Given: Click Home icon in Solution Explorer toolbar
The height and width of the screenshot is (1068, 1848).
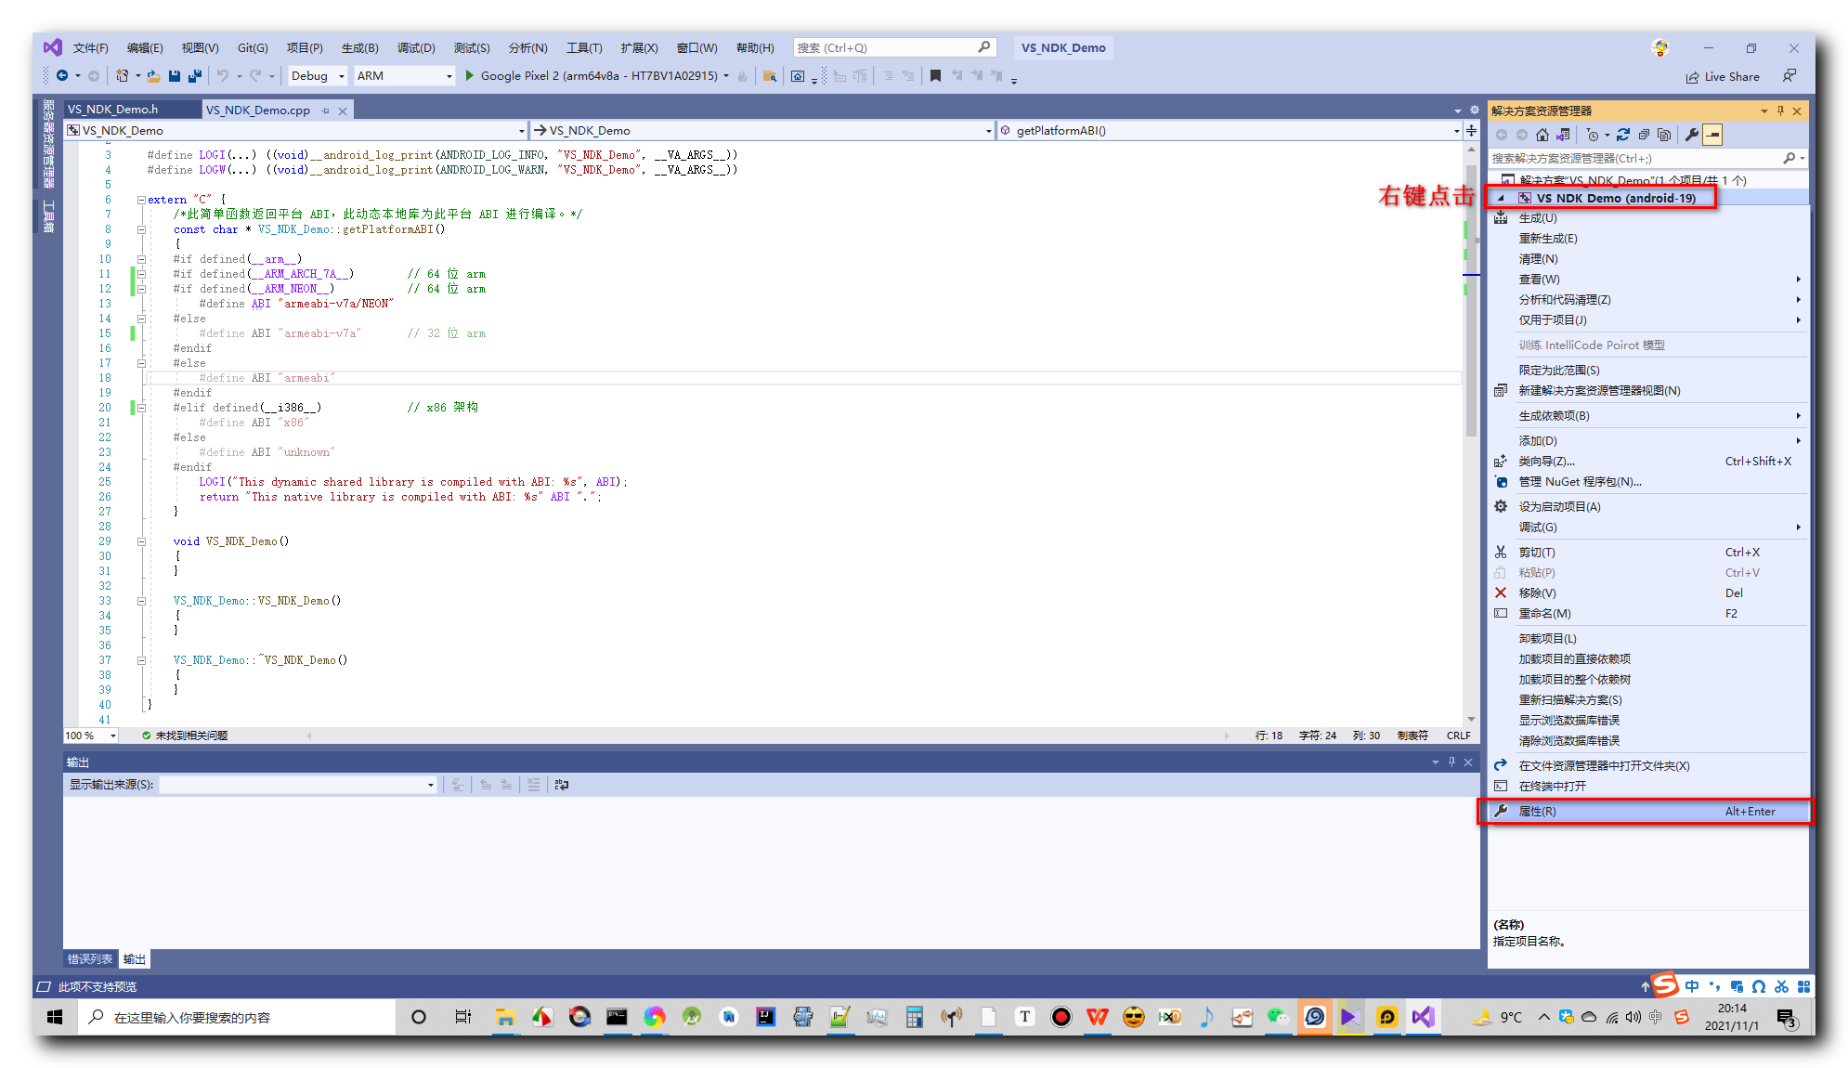Looking at the screenshot, I should click(x=1542, y=135).
